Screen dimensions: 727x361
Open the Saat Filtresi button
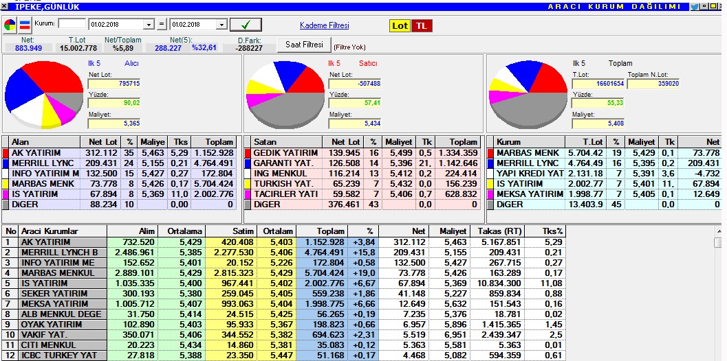tap(304, 45)
